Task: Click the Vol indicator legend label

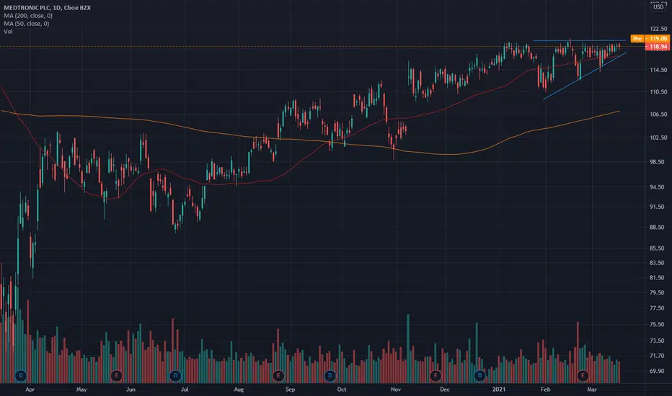Action: pyautogui.click(x=8, y=31)
